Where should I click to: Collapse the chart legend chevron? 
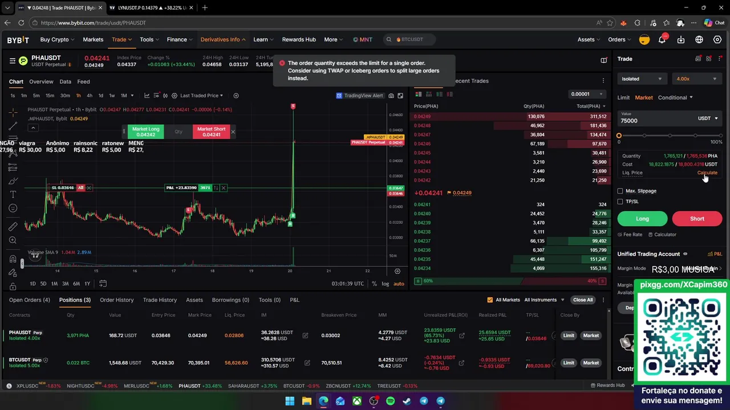click(33, 128)
